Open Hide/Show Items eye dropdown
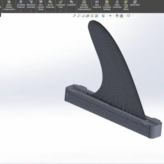Screen dimensions: 164x164 point(111,16)
